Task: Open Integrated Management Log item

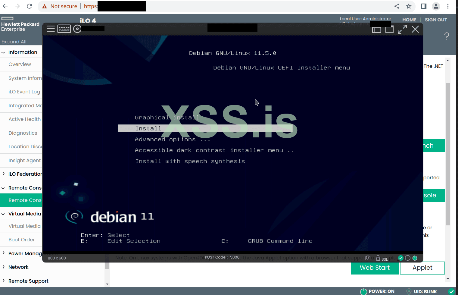Action: (25, 105)
